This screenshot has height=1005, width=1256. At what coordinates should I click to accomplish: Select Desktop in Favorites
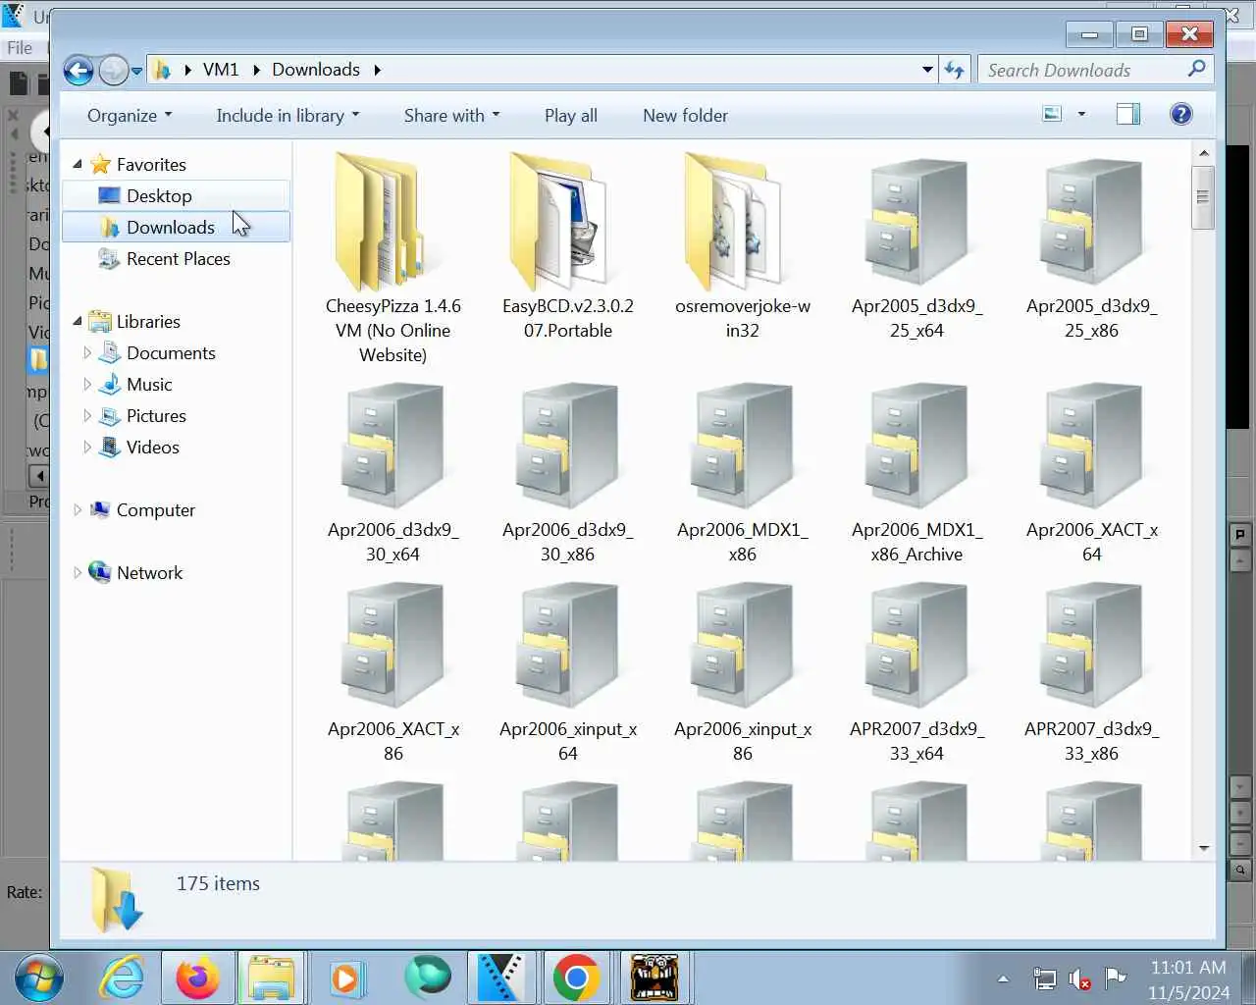pyautogui.click(x=176, y=195)
